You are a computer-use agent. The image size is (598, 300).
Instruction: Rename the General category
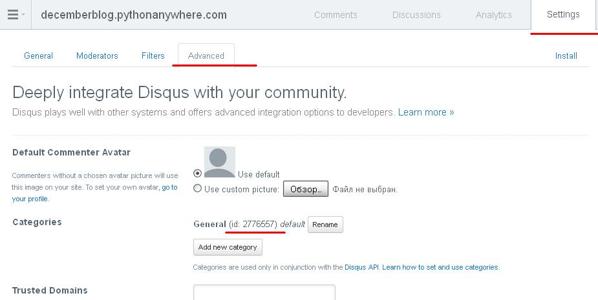pos(325,225)
